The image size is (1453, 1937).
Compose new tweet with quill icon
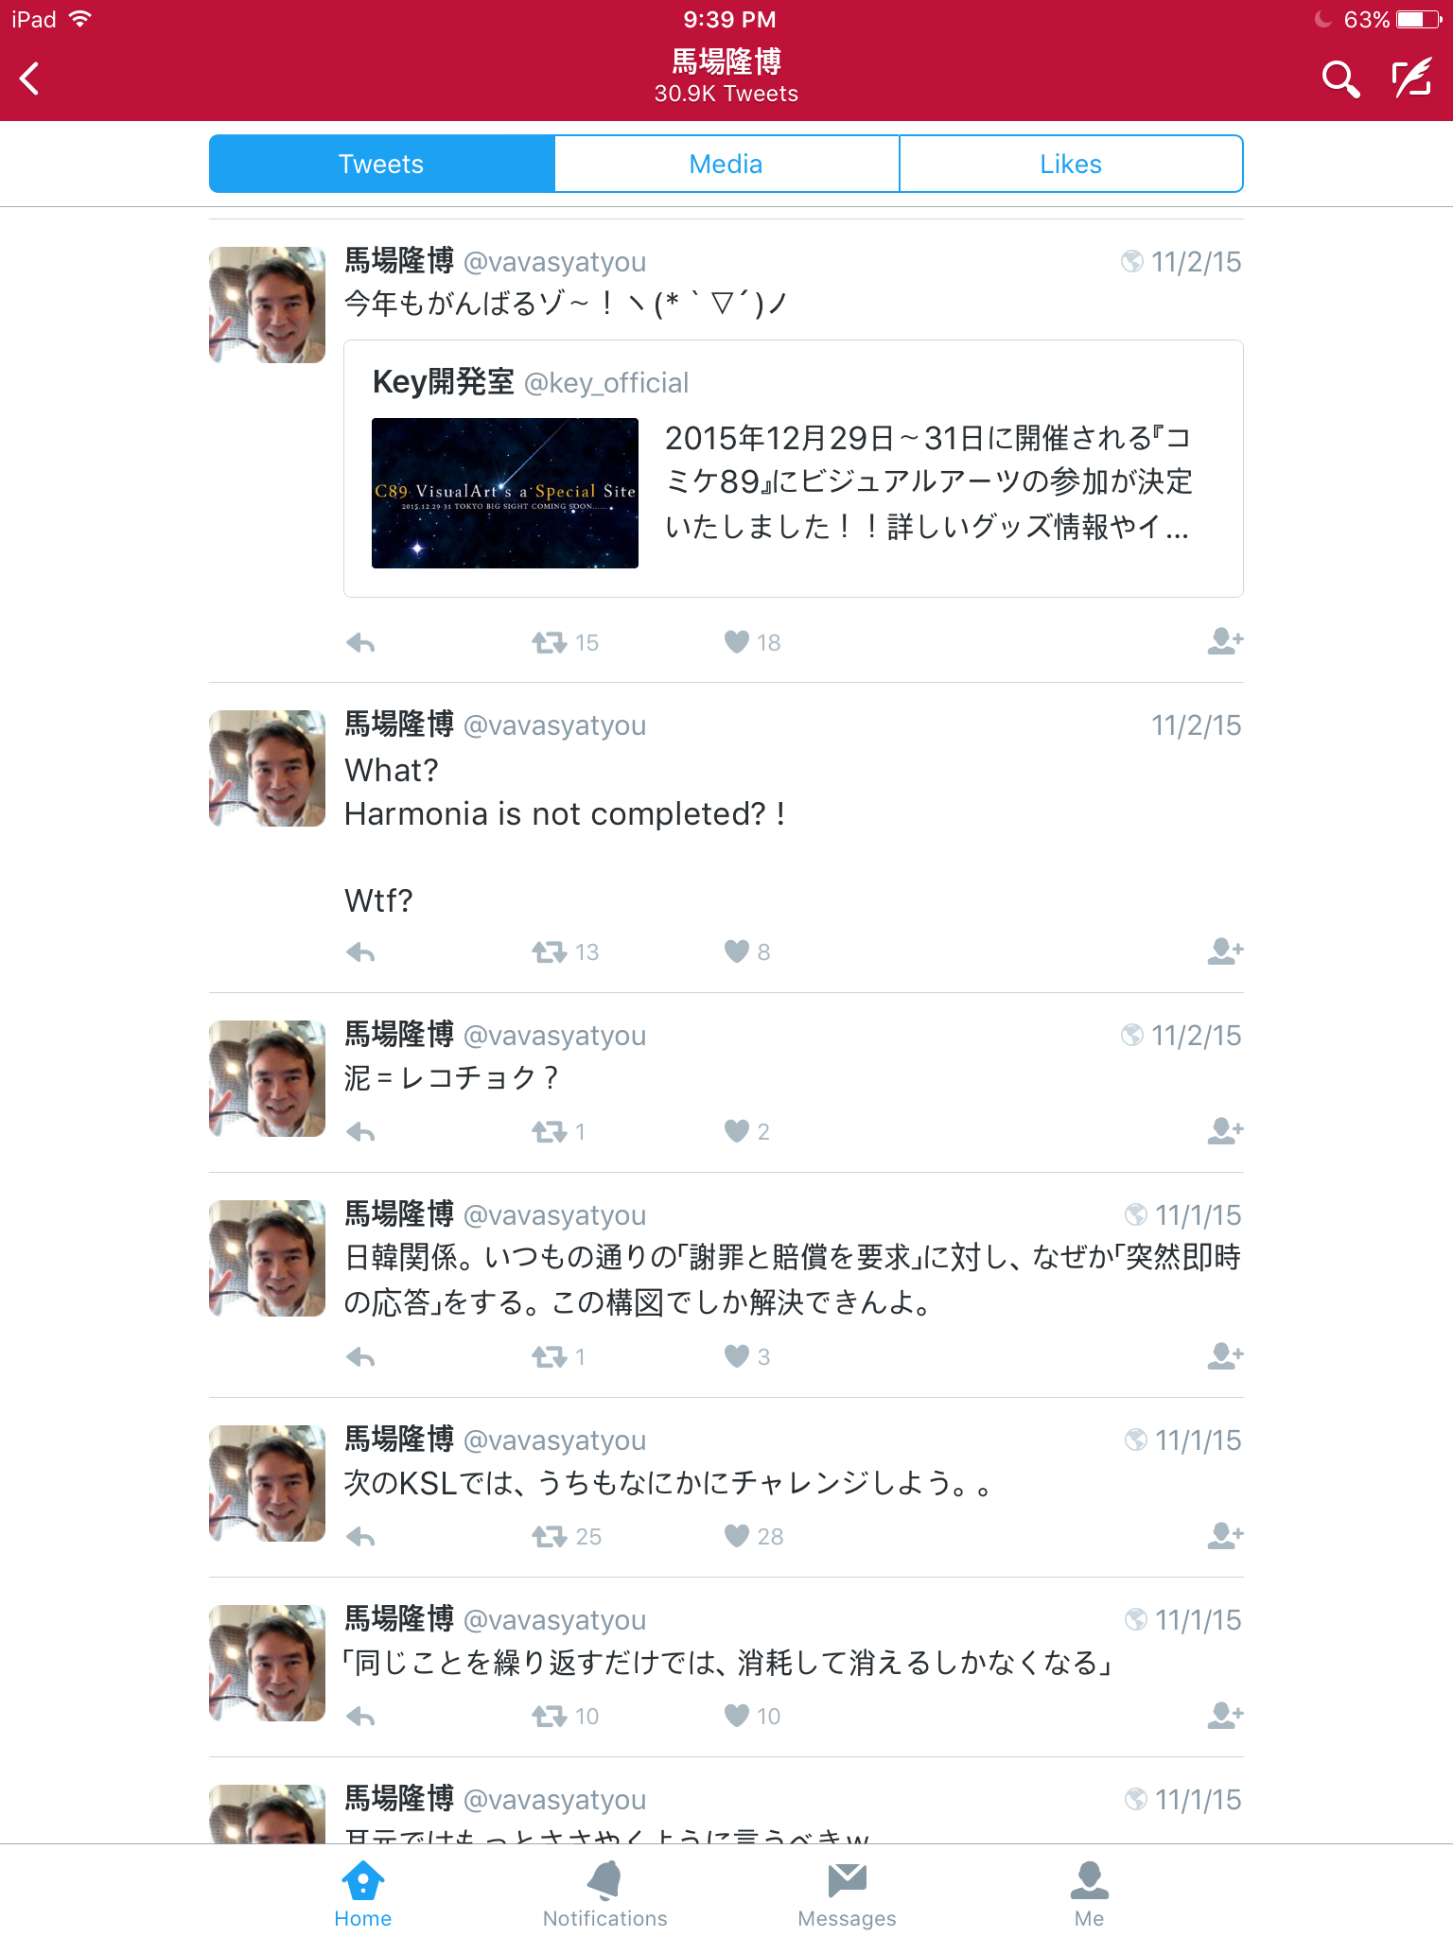pyautogui.click(x=1411, y=79)
